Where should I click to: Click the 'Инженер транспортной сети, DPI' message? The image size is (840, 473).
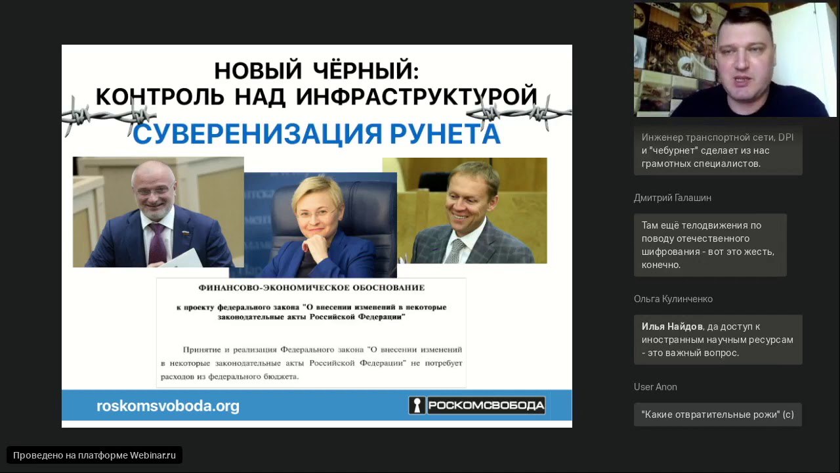[718, 150]
